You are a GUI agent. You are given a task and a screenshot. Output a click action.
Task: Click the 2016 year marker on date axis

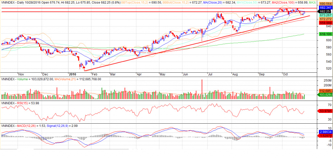point(72,74)
